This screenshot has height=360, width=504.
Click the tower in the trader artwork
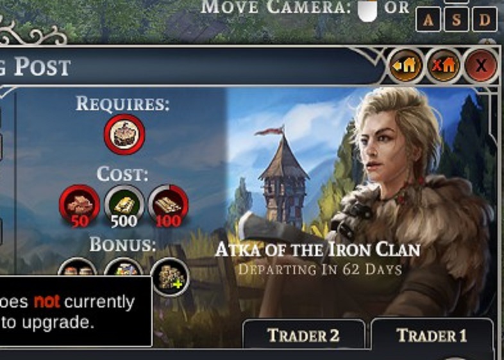[284, 180]
